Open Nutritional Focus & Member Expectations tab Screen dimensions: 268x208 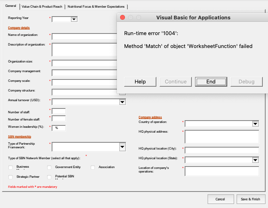96,7
